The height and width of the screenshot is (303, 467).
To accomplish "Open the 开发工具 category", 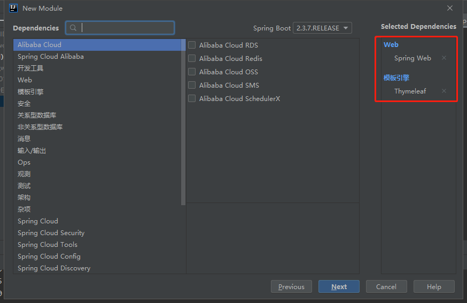I will [x=97, y=68].
